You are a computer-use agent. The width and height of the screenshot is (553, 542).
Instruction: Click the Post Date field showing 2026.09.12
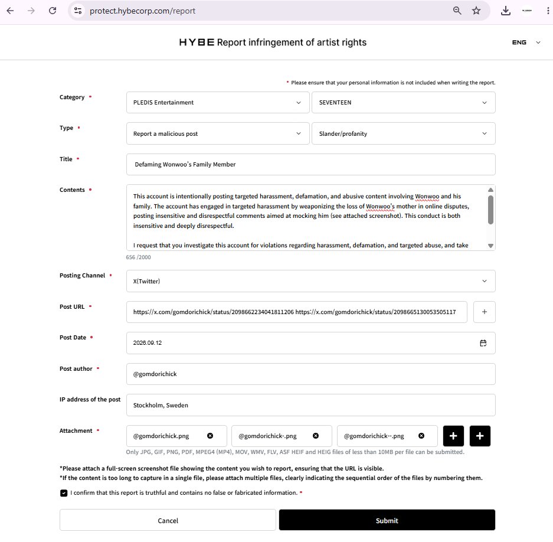[x=310, y=343]
